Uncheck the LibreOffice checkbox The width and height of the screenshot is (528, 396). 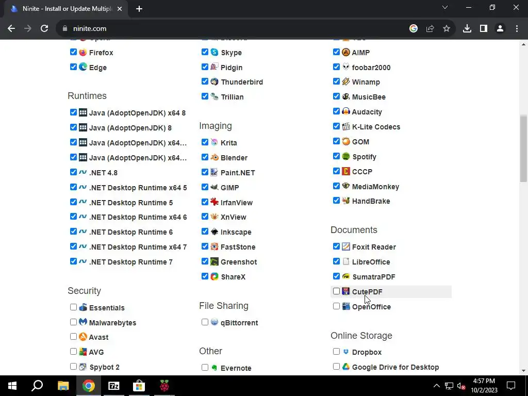coord(336,261)
